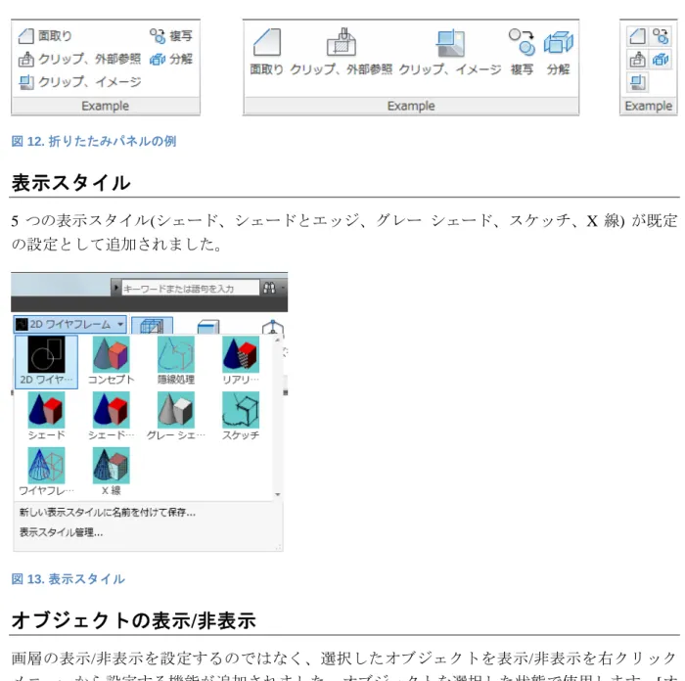This screenshot has width=685, height=681.
Task: Click image clip icon in icon-only panel
Action: (x=637, y=82)
